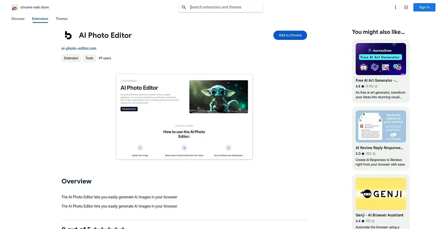Open the Genji banner thumbnail
Image resolution: width=440 pixels, height=229 pixels.
click(x=381, y=194)
